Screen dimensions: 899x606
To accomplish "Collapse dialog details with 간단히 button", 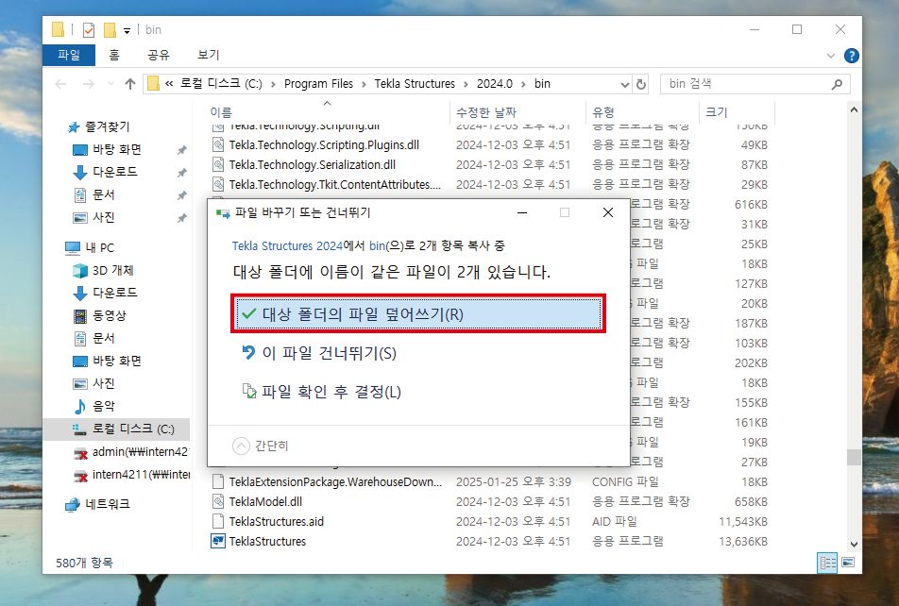I will [261, 446].
